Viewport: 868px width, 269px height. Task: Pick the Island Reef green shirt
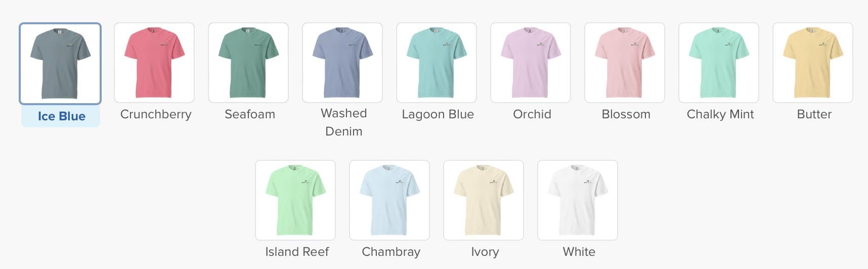tap(295, 200)
